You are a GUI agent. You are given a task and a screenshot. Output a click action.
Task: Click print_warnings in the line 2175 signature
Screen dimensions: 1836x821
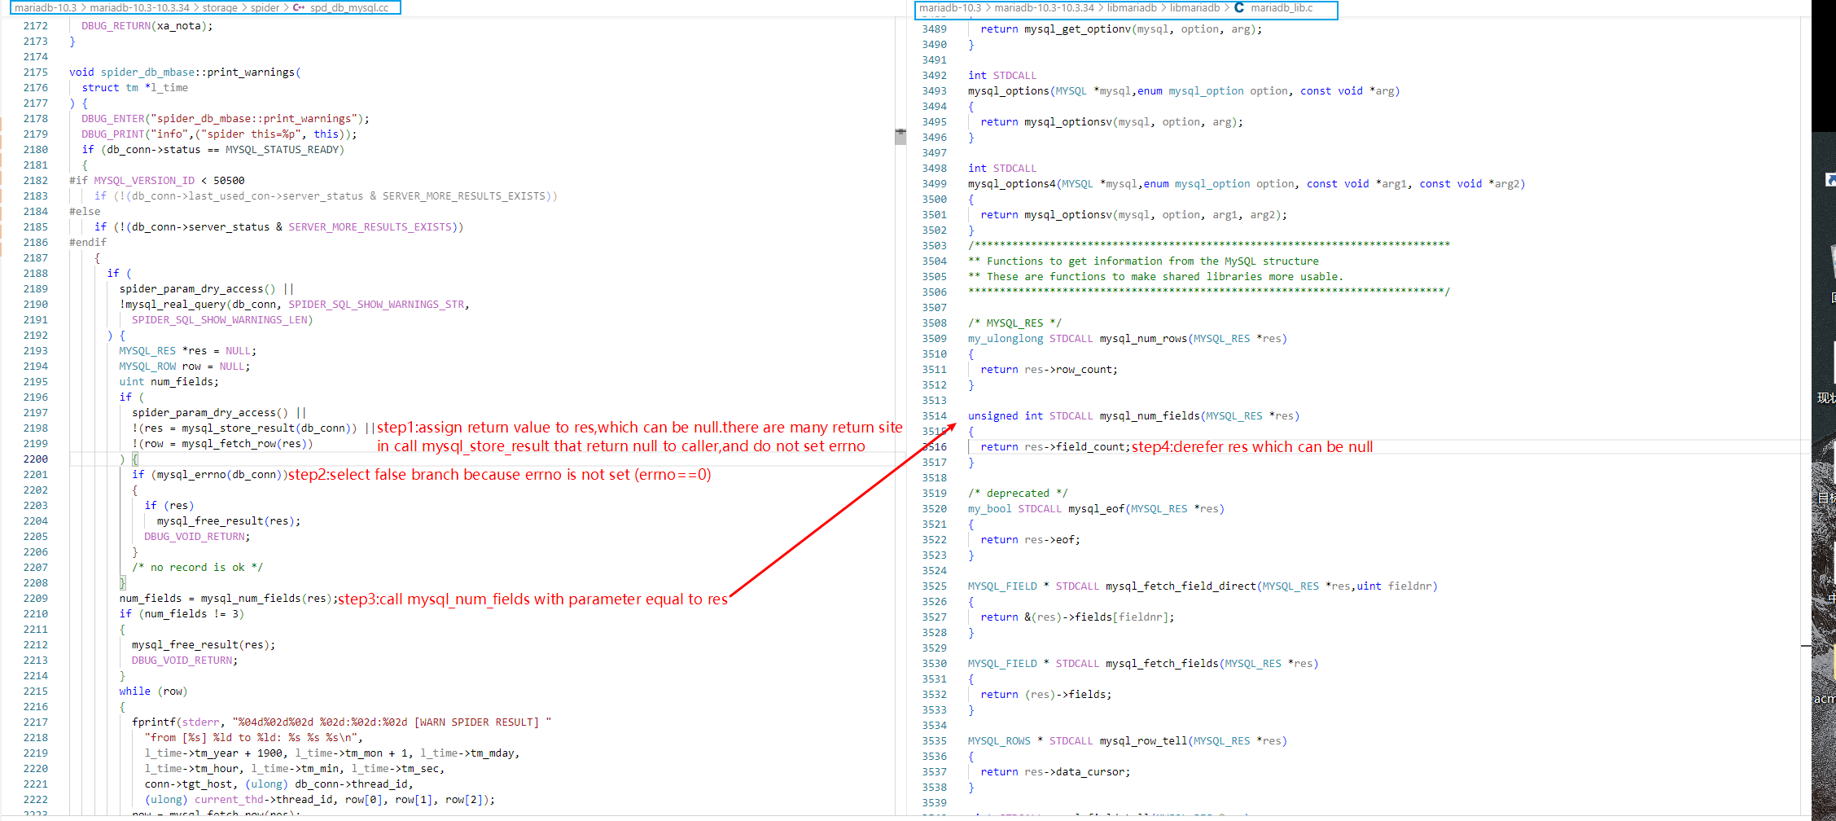(251, 72)
